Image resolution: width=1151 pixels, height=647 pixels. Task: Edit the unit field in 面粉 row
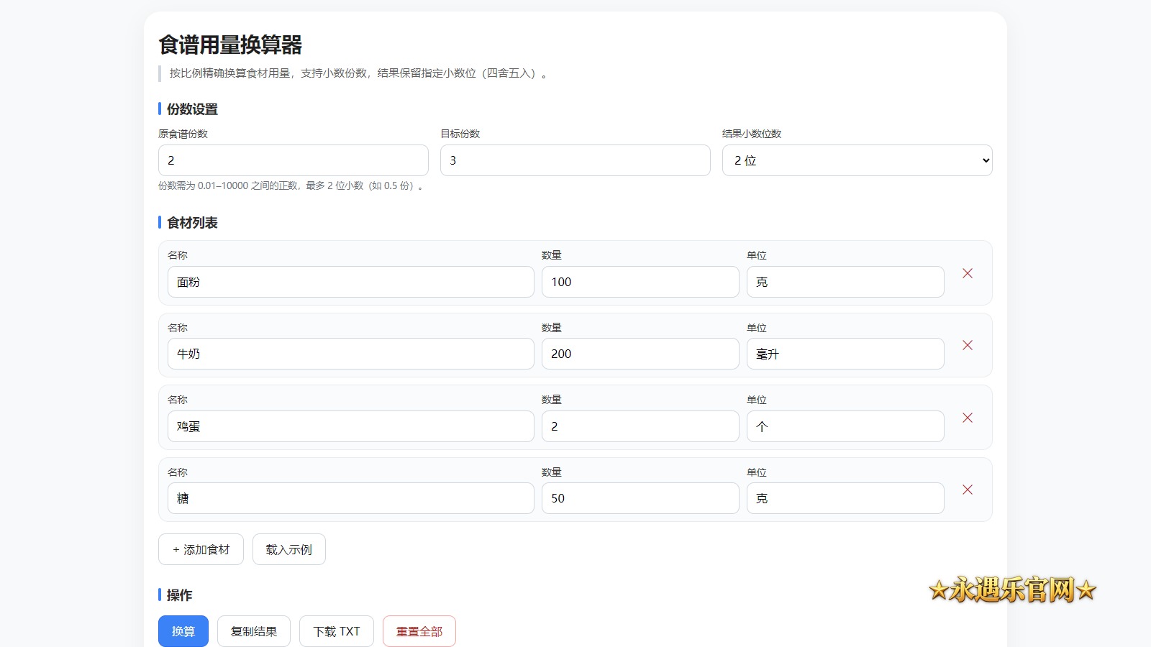coord(845,282)
